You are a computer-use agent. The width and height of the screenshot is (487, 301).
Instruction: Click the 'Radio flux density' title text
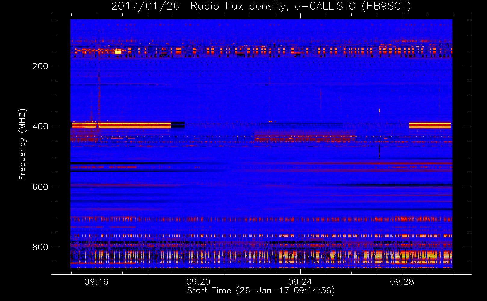pyautogui.click(x=237, y=6)
